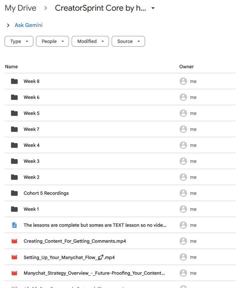236x288 pixels.
Task: Navigate to My Drive breadcrumb
Action: (20, 8)
